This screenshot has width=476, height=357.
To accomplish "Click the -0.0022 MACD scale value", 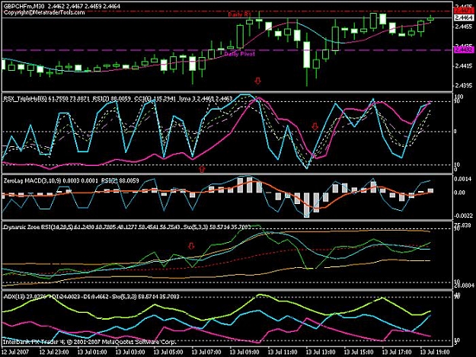I will pos(463,215).
